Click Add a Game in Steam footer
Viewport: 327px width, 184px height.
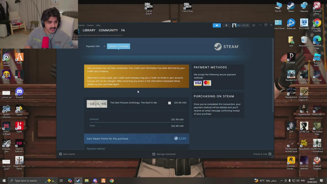coord(67,154)
